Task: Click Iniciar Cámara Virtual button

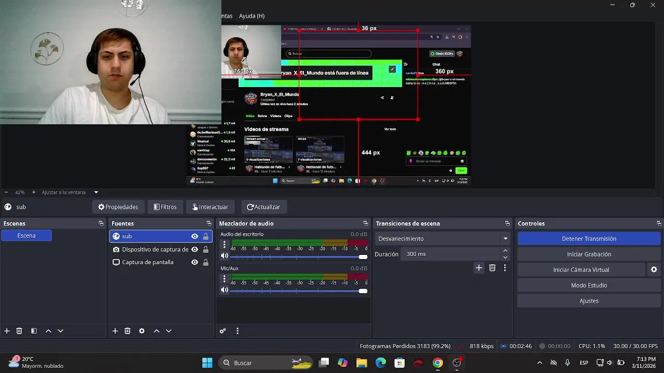Action: (581, 270)
